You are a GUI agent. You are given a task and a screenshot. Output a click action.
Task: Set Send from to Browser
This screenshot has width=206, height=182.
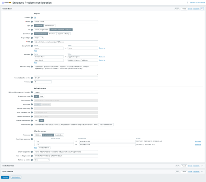coord(52,34)
